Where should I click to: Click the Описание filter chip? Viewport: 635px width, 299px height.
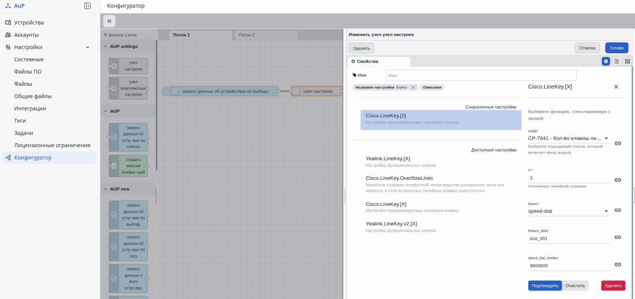pos(432,87)
